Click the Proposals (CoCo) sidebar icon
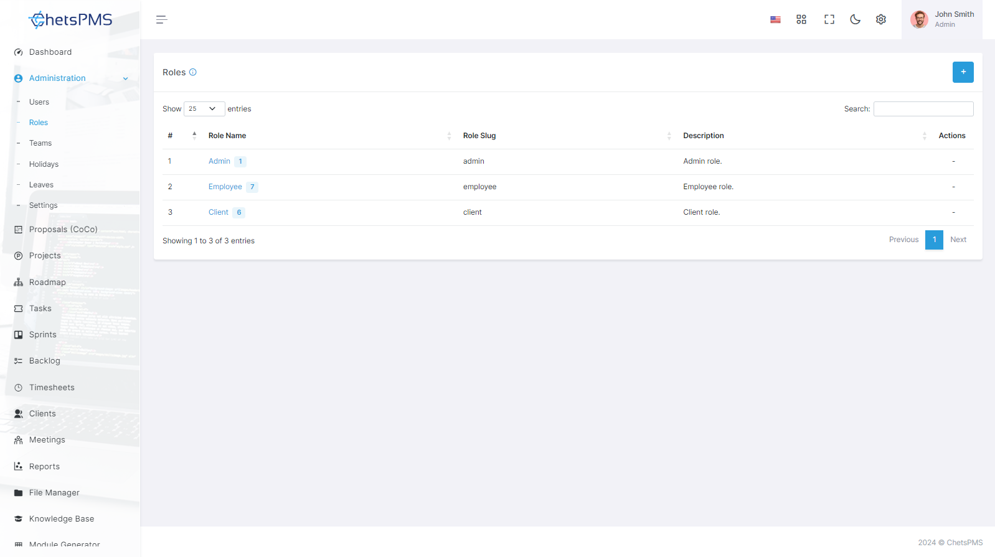This screenshot has height=557, width=995. pos(19,230)
